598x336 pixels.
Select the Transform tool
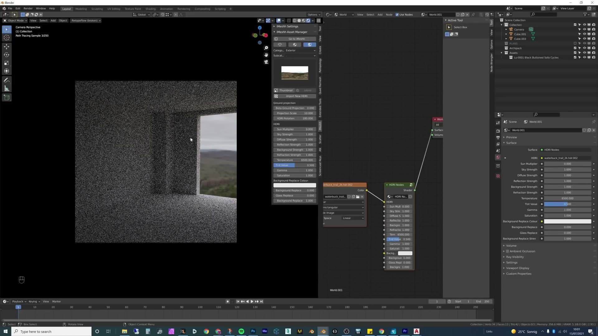tap(7, 71)
